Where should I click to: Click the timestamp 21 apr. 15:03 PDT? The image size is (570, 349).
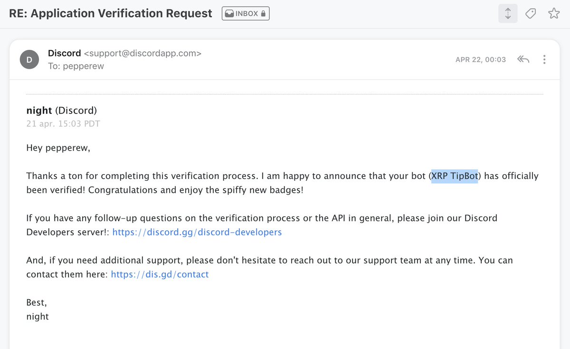point(63,124)
